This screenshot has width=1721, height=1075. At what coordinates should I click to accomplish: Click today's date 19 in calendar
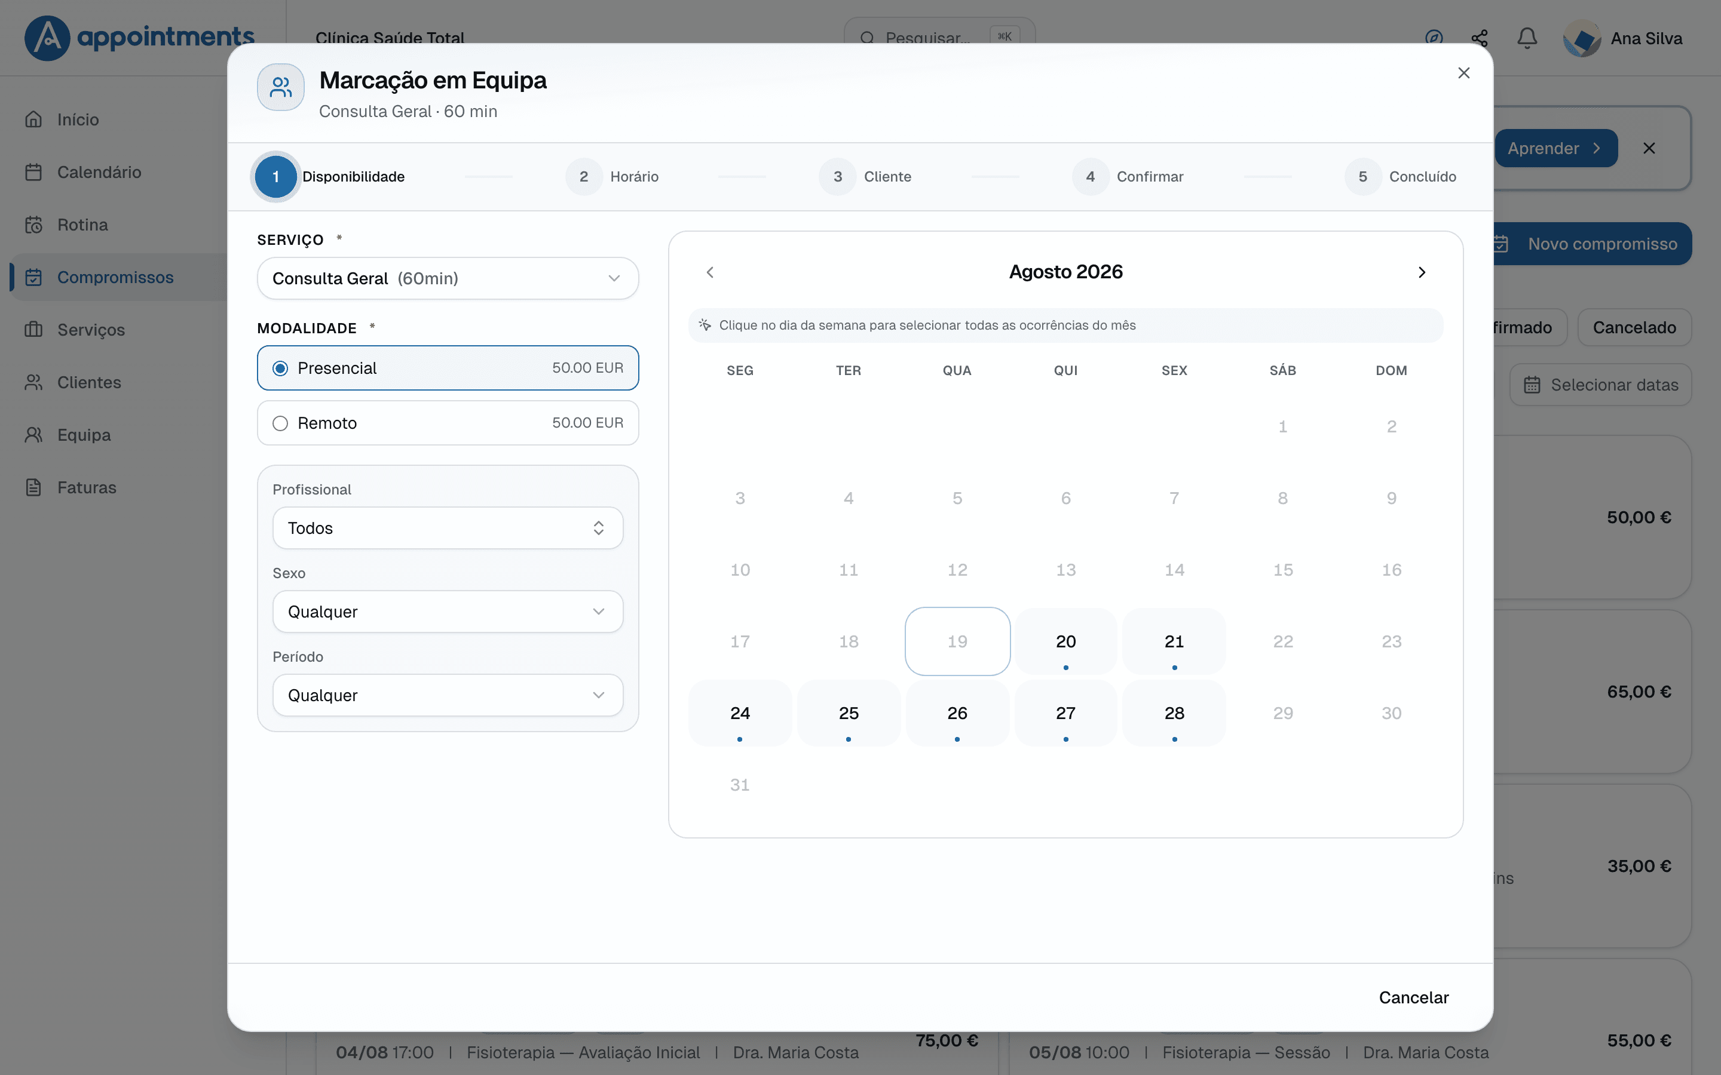point(957,642)
